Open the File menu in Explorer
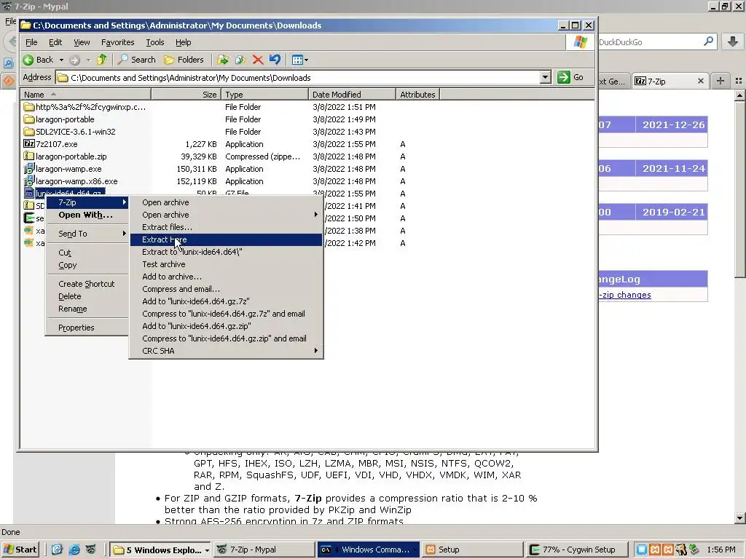 click(x=31, y=42)
